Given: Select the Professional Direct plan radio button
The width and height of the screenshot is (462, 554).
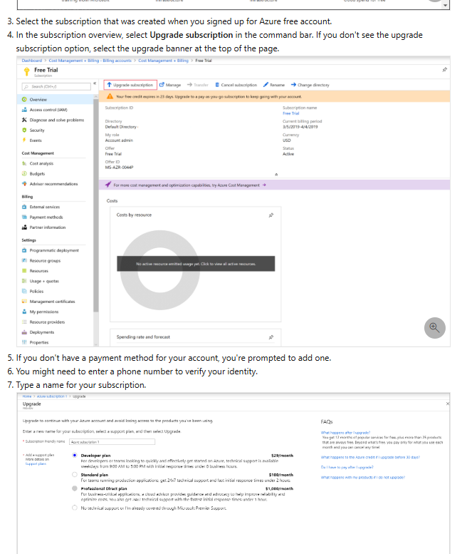Looking at the screenshot, I should point(75,488).
